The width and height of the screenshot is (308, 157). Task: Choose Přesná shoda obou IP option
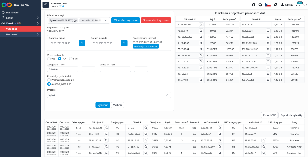(x=49, y=80)
